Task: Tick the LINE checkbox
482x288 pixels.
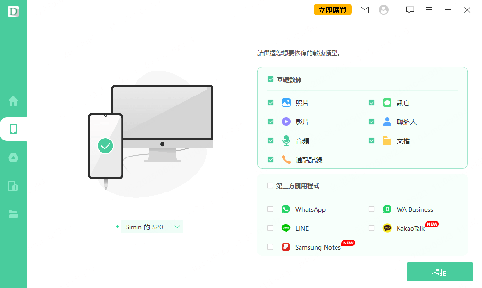Action: point(270,228)
